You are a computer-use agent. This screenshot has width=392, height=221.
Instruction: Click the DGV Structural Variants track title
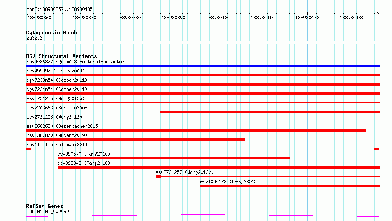[62, 56]
